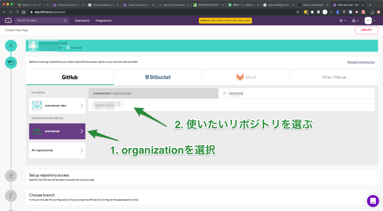The height and width of the screenshot is (211, 383).
Task: Select the blurred repository result row
Action: point(231,105)
